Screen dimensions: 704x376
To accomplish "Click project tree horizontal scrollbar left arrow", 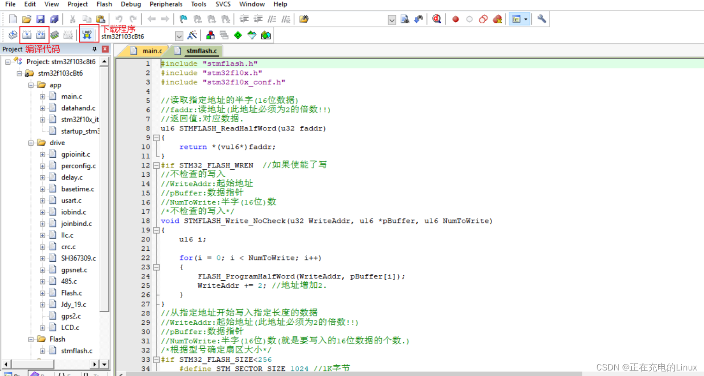I will click(6, 364).
